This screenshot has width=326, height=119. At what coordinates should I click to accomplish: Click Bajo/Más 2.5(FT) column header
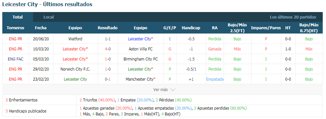pos(237,28)
